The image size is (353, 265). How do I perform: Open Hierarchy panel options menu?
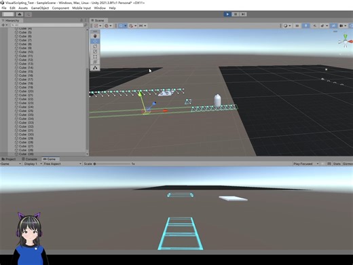86,20
